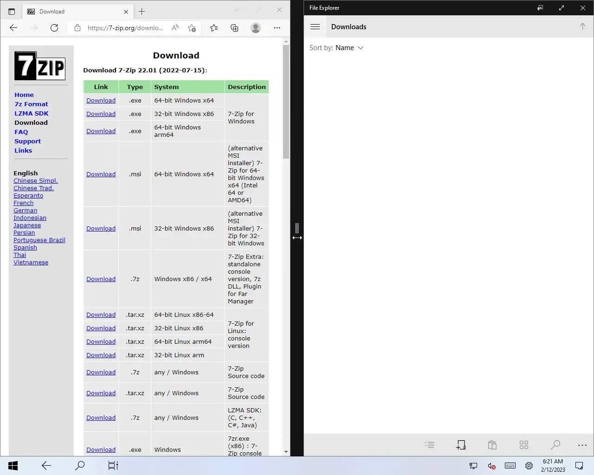Screen dimensions: 594x475
Task: Switch language to Portuguese Brazil
Action: [x=39, y=240]
